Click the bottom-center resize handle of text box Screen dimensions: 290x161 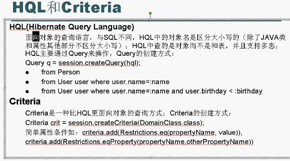(x=150, y=158)
